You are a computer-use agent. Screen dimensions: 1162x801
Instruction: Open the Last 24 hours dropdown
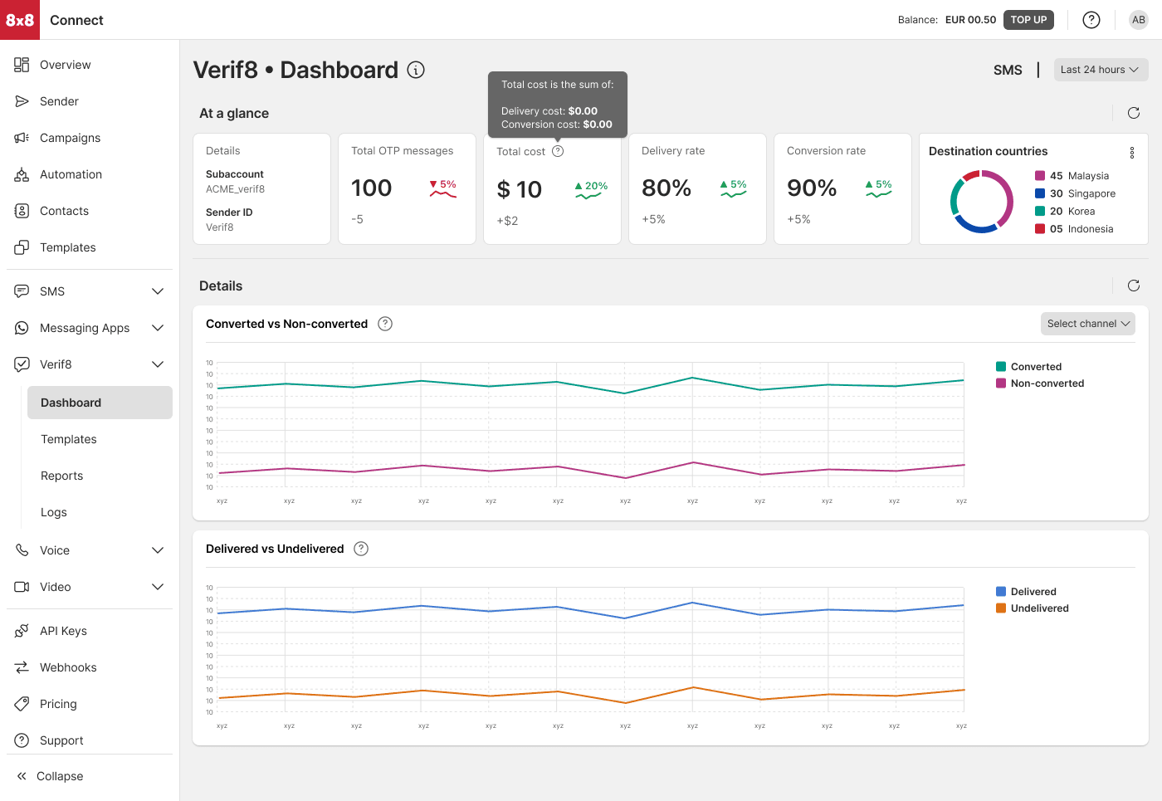pos(1101,70)
